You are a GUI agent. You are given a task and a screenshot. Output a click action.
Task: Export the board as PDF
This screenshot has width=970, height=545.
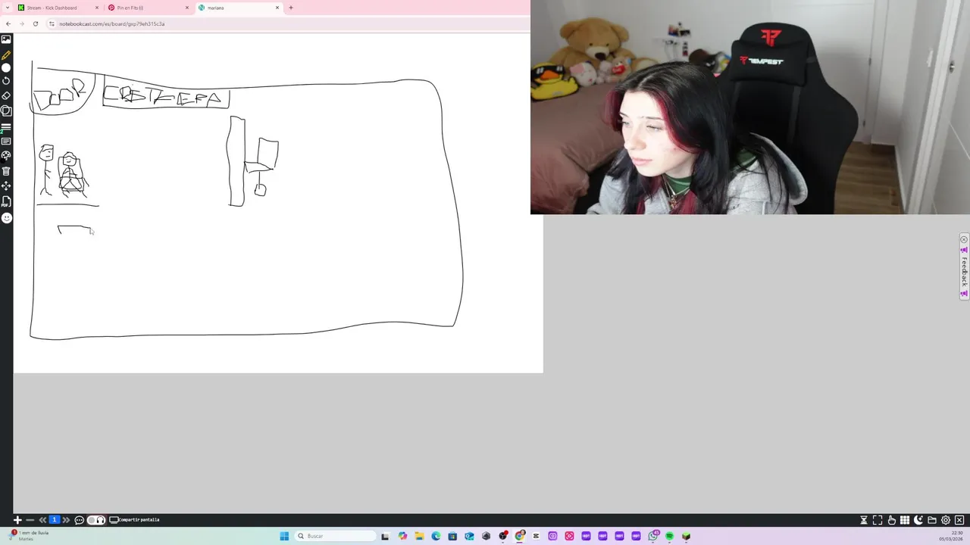coord(6,201)
